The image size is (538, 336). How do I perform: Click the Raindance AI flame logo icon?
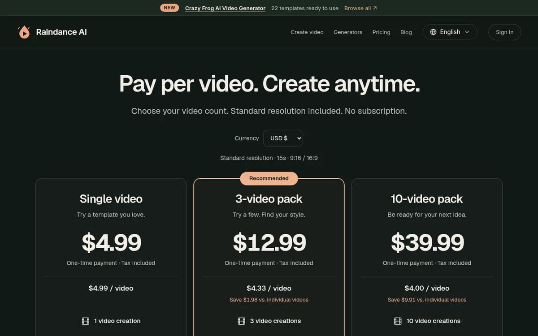(x=24, y=32)
